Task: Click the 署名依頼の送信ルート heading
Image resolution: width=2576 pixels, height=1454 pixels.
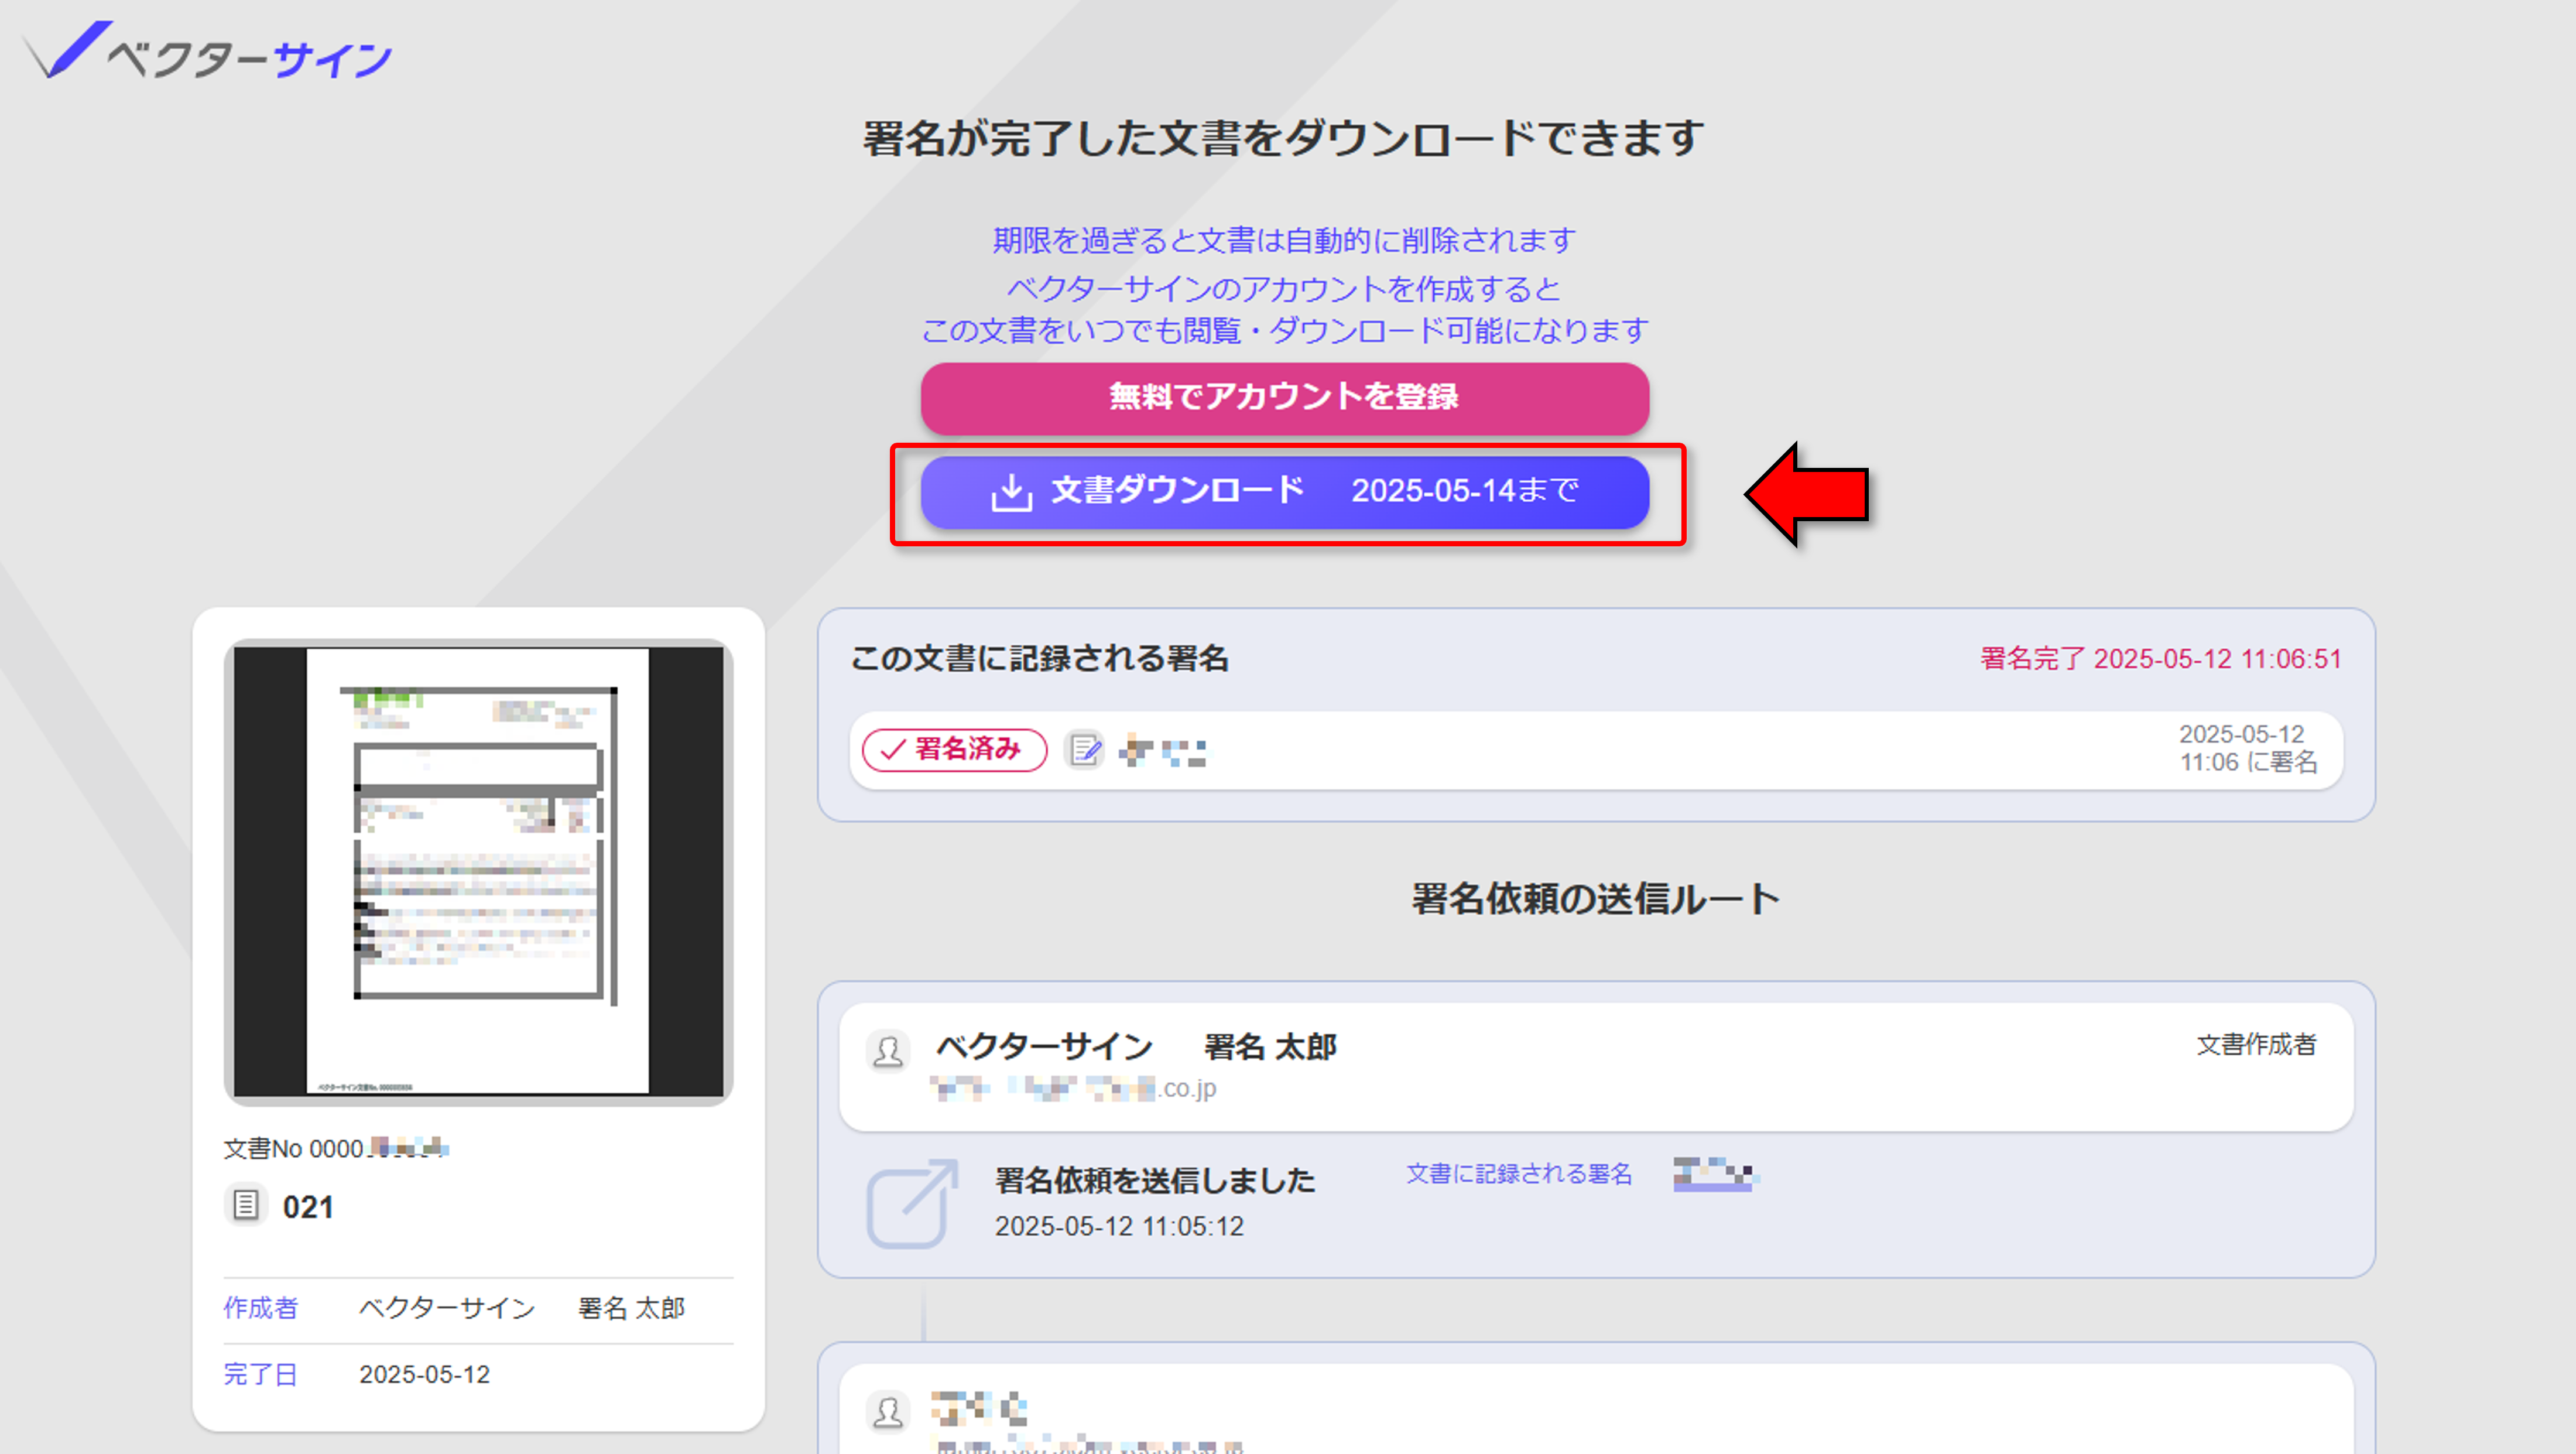Action: click(1595, 898)
